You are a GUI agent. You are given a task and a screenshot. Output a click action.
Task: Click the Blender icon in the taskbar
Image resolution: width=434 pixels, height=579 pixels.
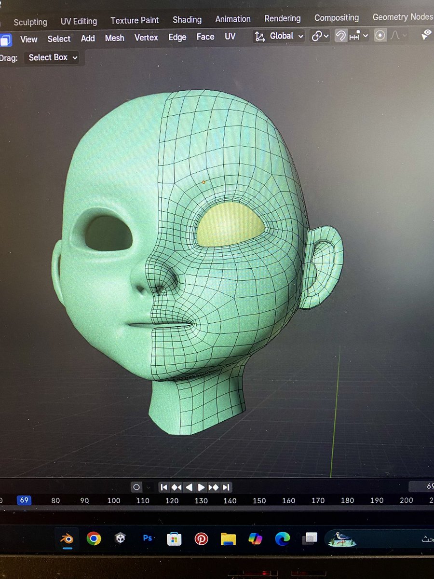pos(67,538)
